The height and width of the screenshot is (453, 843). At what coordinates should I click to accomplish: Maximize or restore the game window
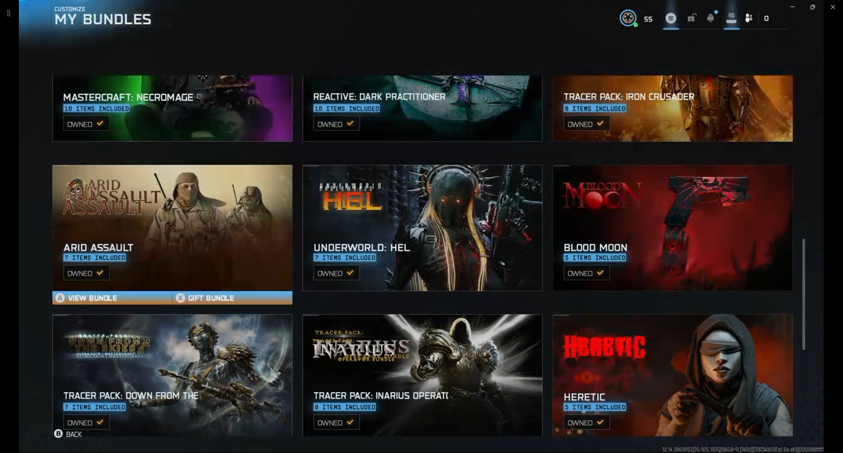tap(813, 7)
